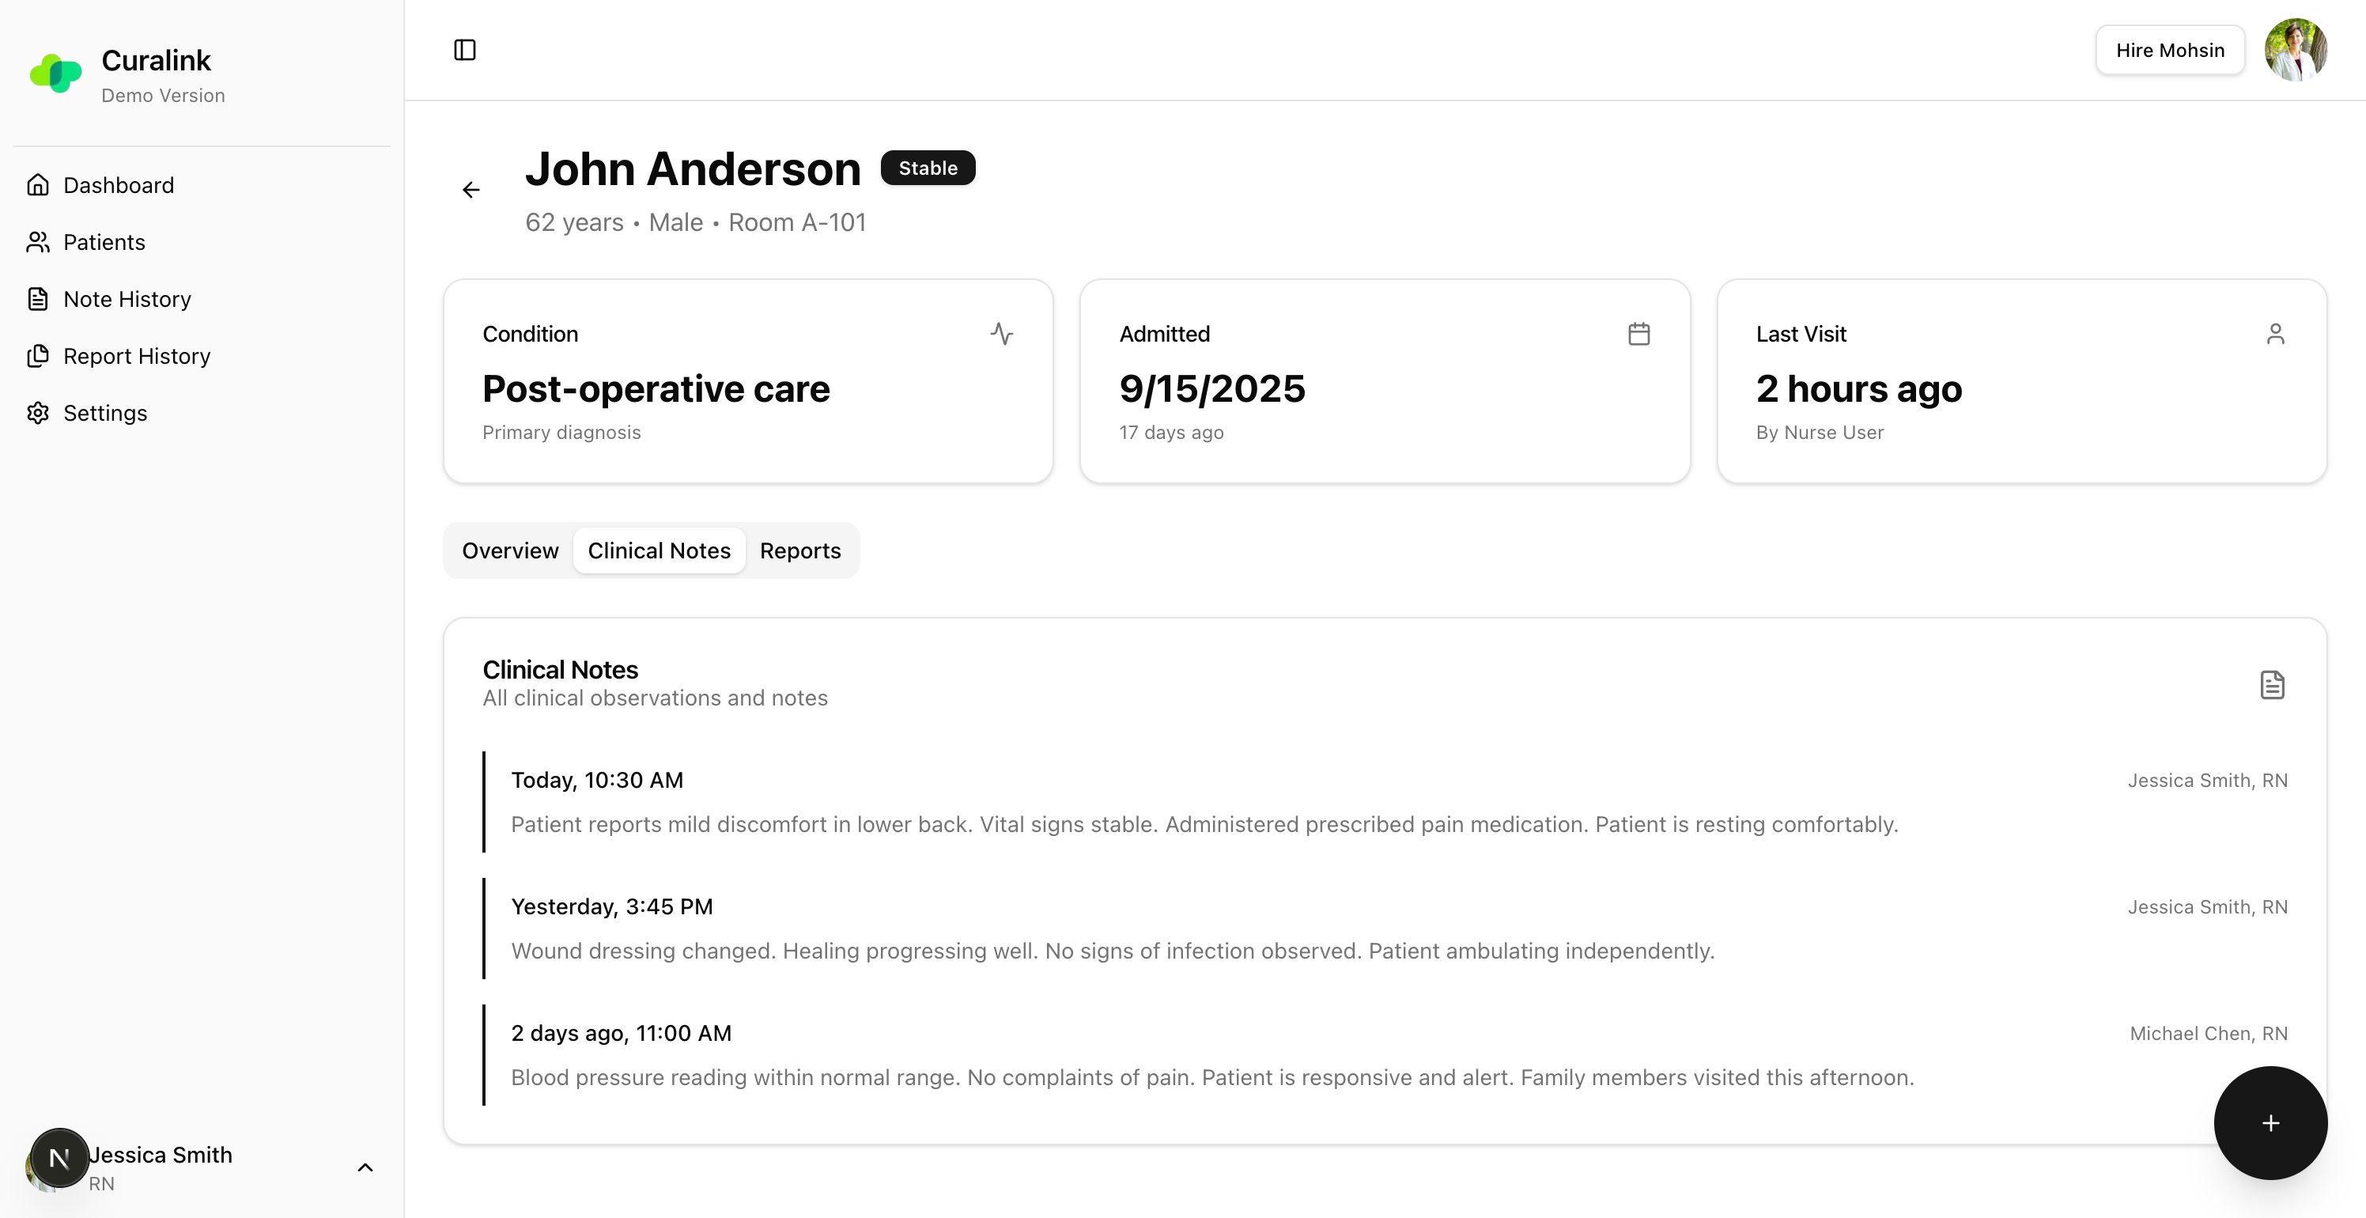
Task: Click the Stable status badge
Action: (928, 167)
